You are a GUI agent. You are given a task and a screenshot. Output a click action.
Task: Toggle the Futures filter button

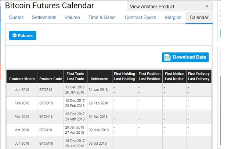click(23, 35)
